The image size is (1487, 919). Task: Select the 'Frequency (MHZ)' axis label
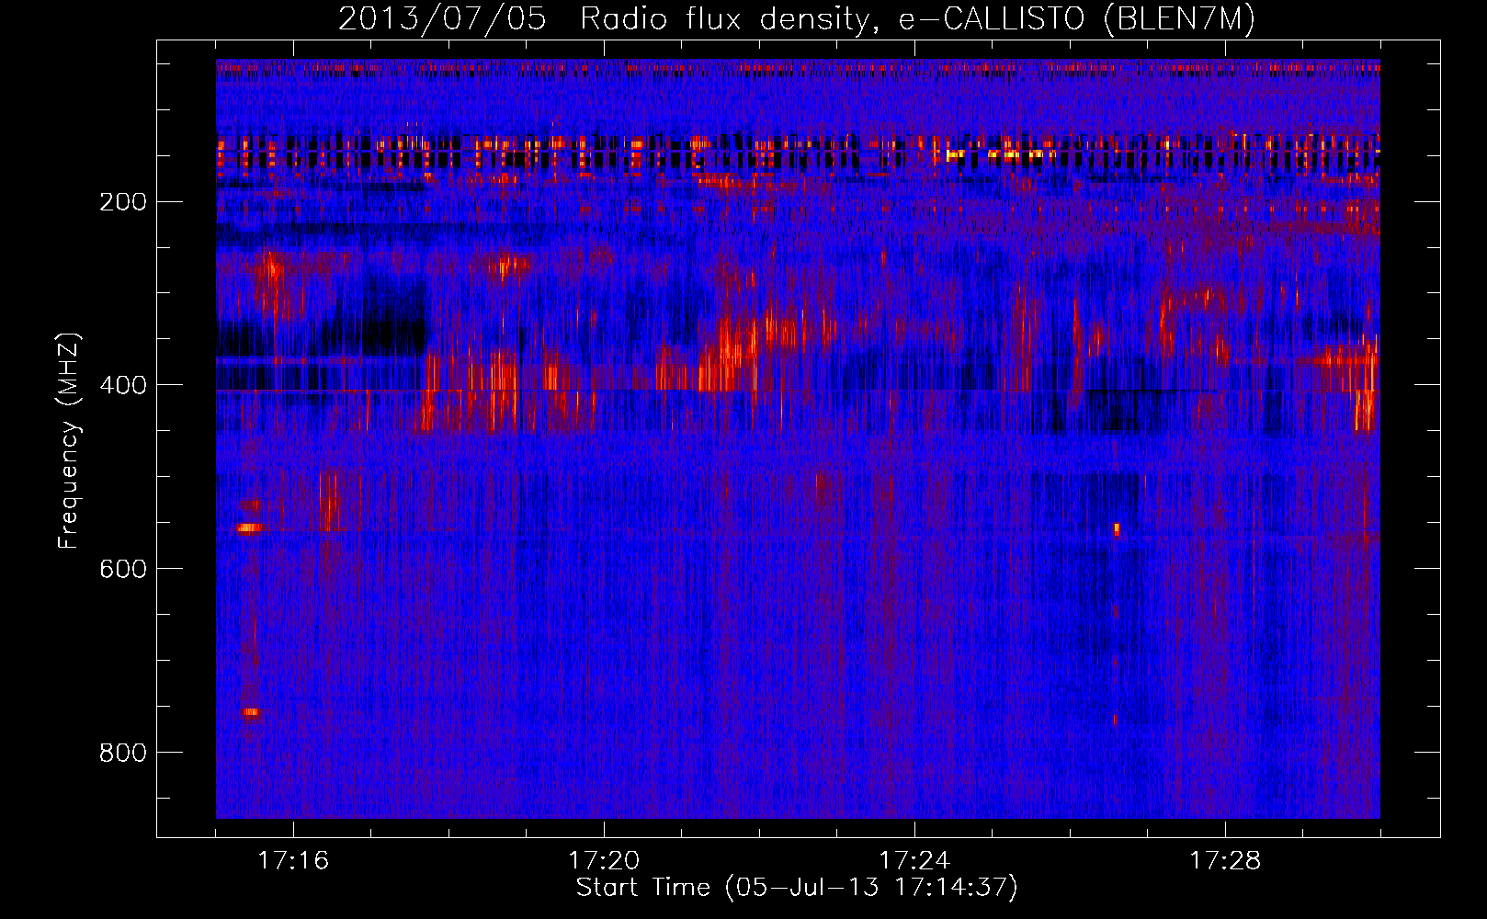coord(69,441)
